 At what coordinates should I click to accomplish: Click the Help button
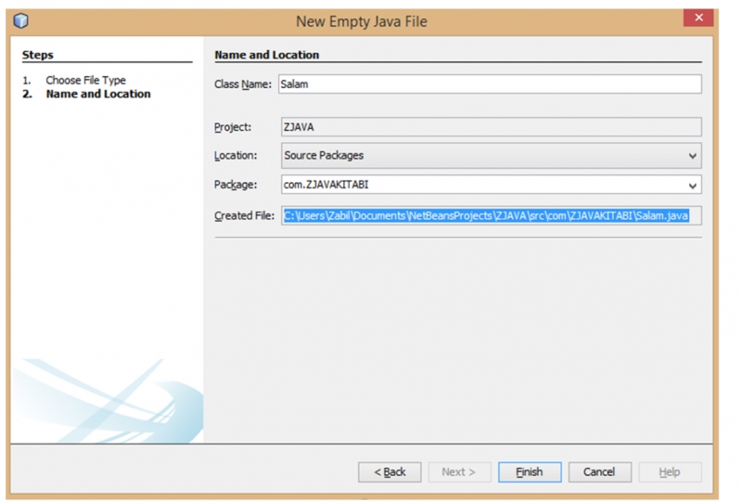670,471
